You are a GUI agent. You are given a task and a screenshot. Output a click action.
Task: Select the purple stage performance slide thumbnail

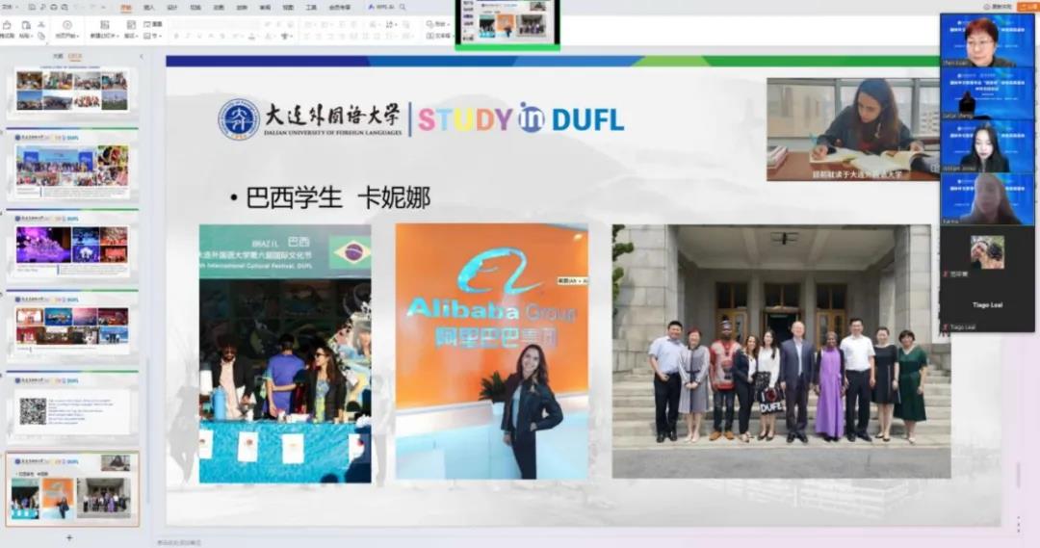tap(72, 246)
